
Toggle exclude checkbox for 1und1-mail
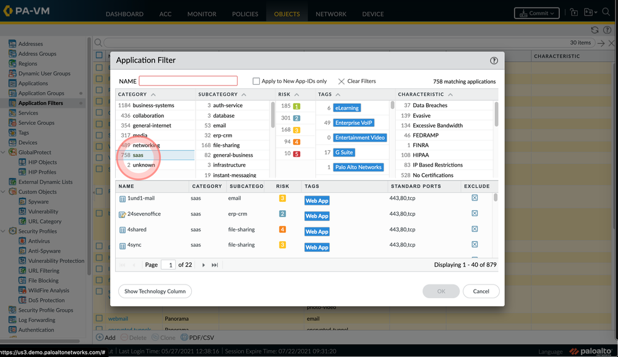click(x=474, y=198)
